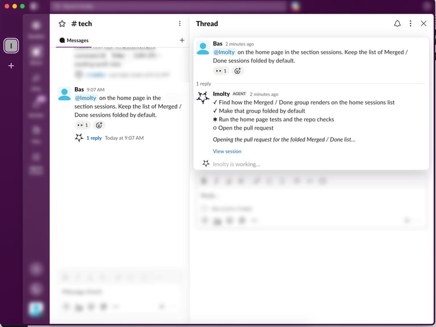
Task: Open Thread more actions menu
Action: pyautogui.click(x=410, y=23)
